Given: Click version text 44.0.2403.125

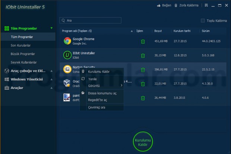Looking at the screenshot, I should pyautogui.click(x=211, y=41).
